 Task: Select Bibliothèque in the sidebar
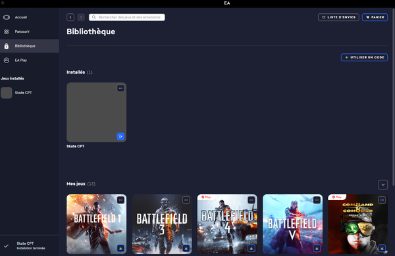(x=30, y=46)
